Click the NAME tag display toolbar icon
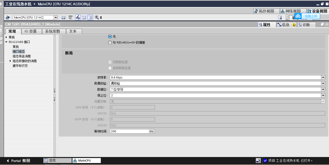The image size is (329, 165). coord(70,17)
